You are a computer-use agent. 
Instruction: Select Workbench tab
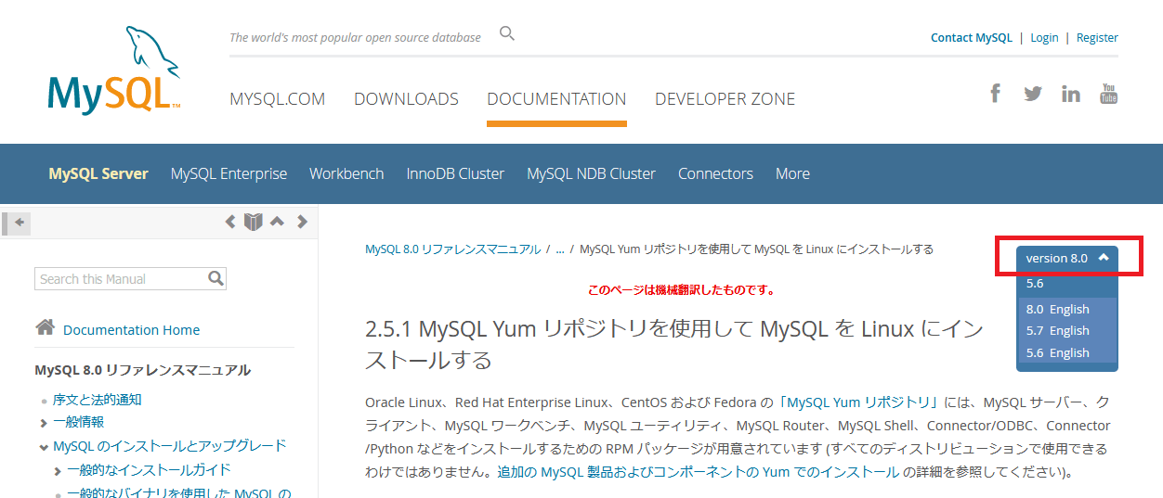pyautogui.click(x=346, y=173)
